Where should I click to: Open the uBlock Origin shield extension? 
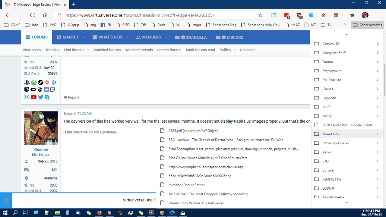coord(299,15)
